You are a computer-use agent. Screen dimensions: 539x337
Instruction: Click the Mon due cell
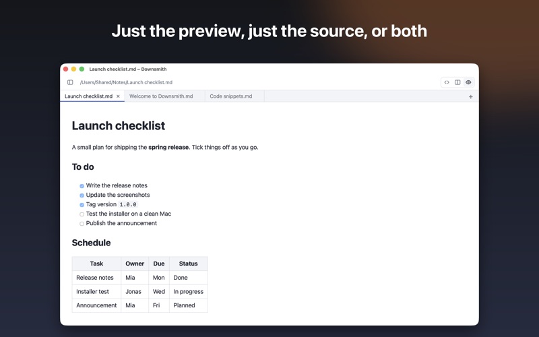click(x=159, y=278)
